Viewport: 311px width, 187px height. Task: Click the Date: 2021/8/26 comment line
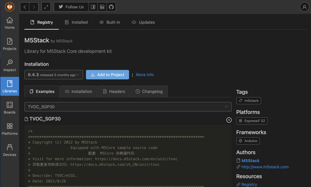click(x=47, y=181)
